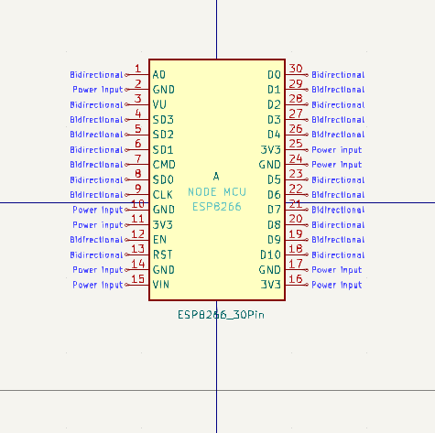This screenshot has height=433, width=435.
Task: Click the GND label of pin 14
Action: [x=164, y=270]
